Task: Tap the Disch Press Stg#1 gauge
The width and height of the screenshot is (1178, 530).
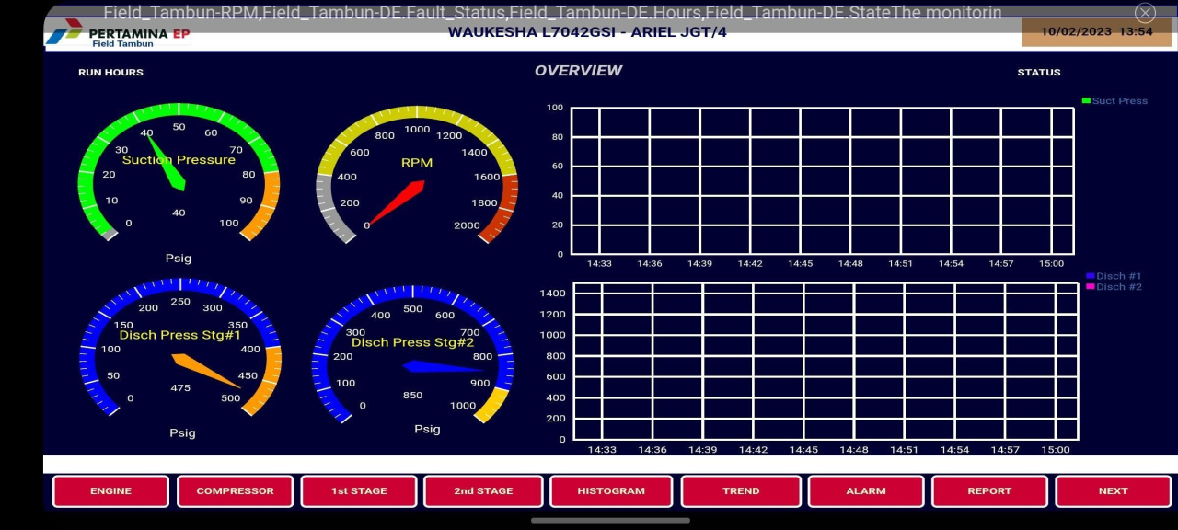Action: [x=180, y=348]
